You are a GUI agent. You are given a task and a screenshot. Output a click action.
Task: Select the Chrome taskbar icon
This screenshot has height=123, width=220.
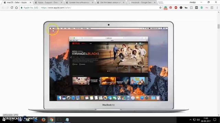pos(52,120)
